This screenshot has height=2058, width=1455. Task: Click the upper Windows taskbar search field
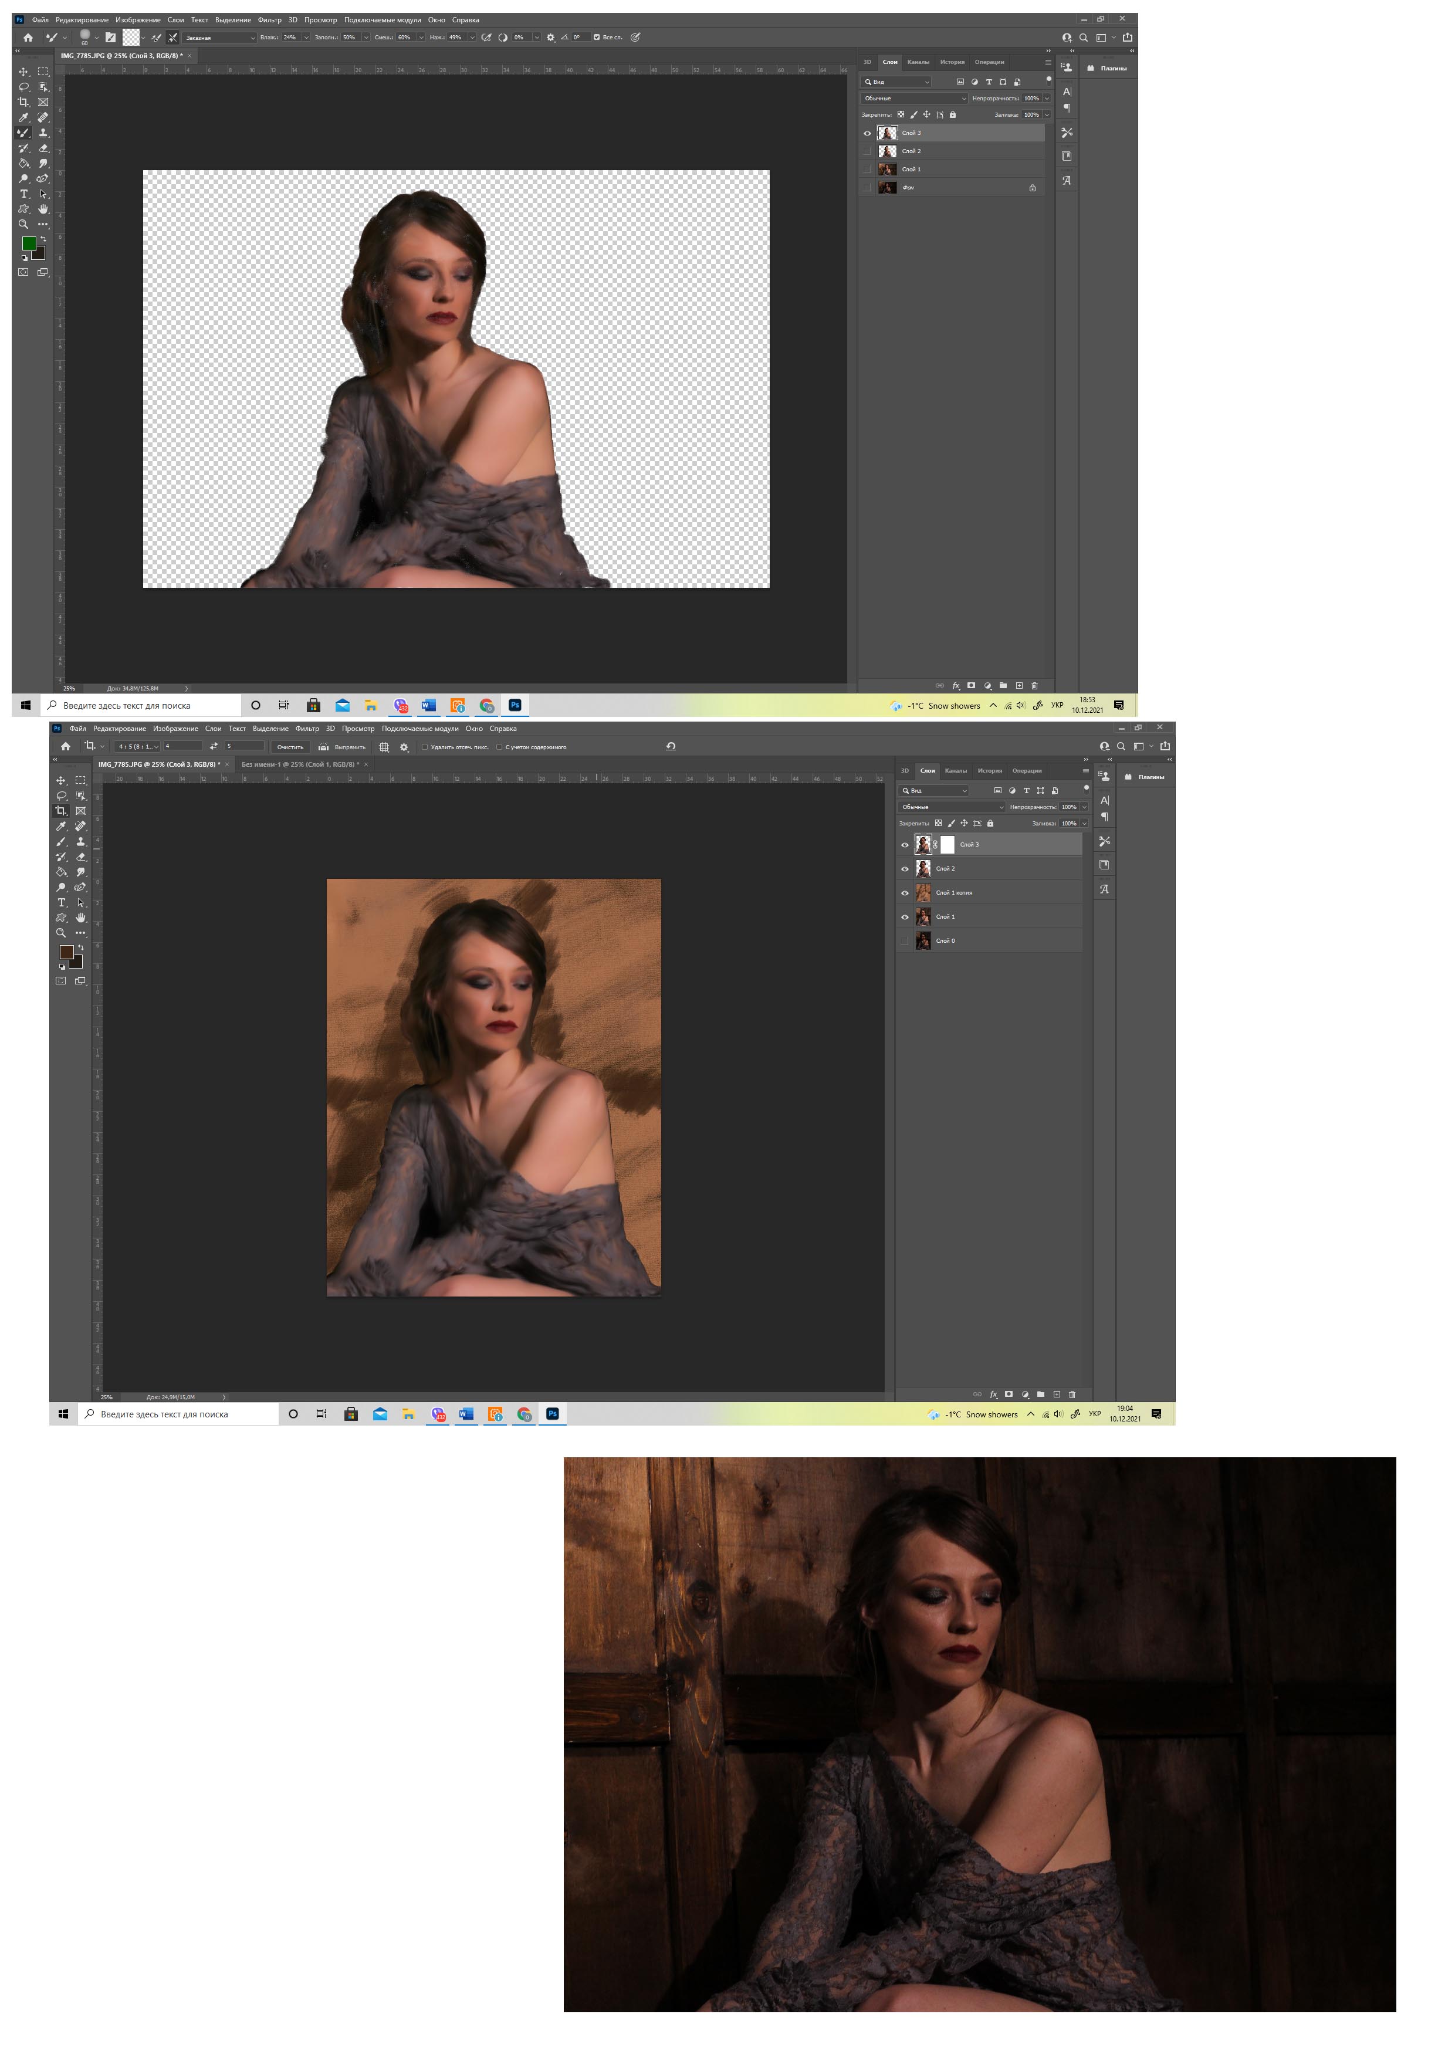click(141, 705)
